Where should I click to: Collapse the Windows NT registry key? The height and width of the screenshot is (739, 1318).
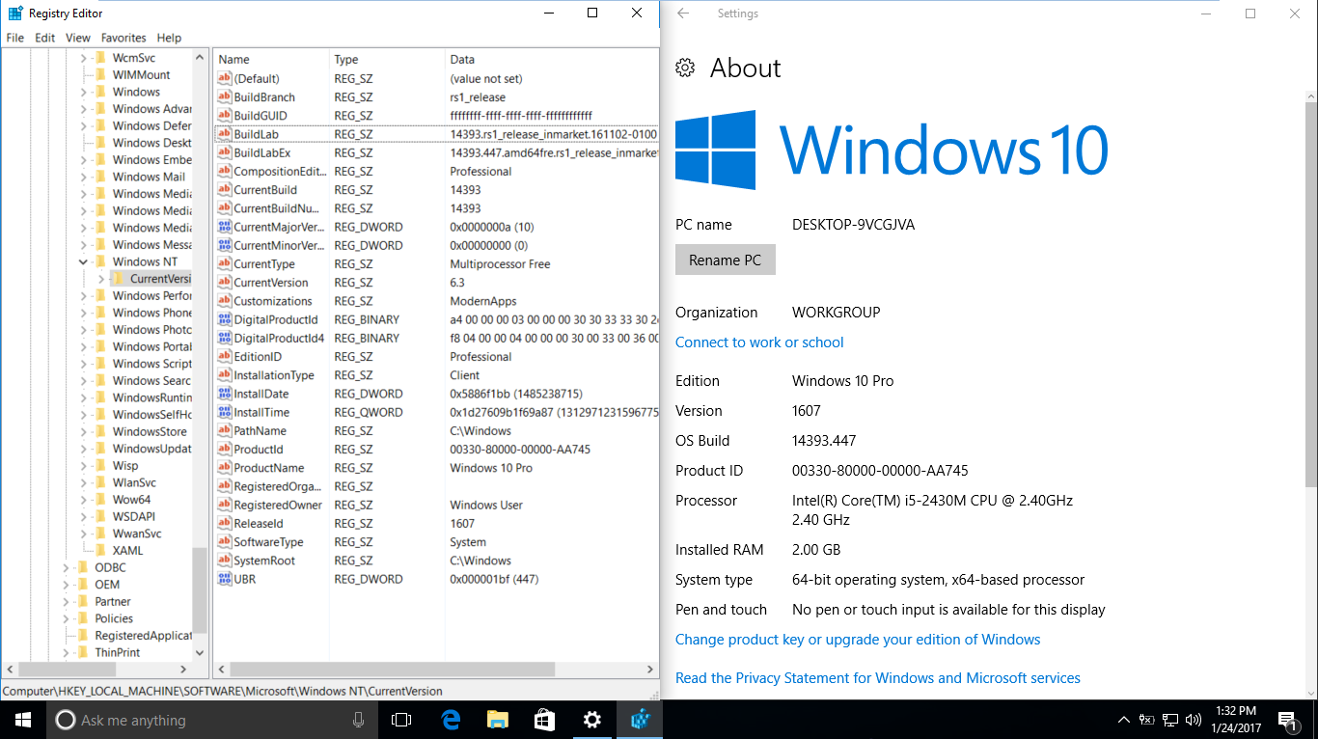click(x=82, y=261)
